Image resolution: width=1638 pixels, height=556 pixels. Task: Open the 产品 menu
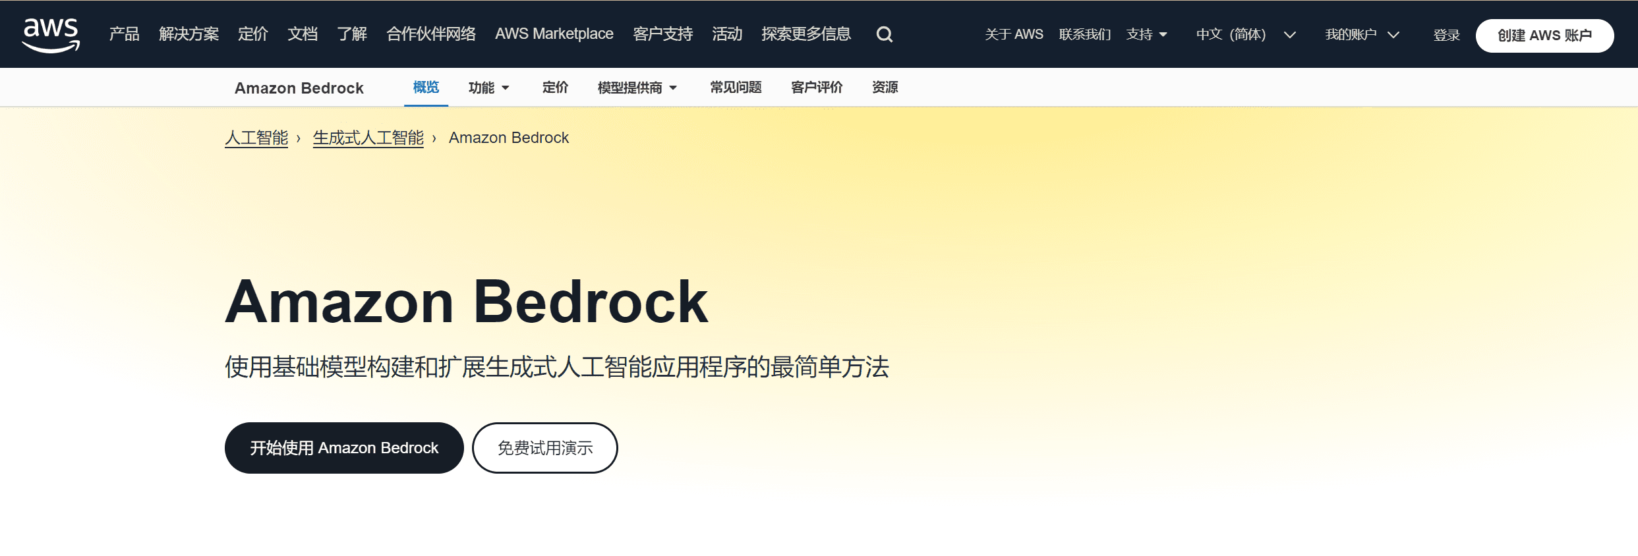(124, 34)
